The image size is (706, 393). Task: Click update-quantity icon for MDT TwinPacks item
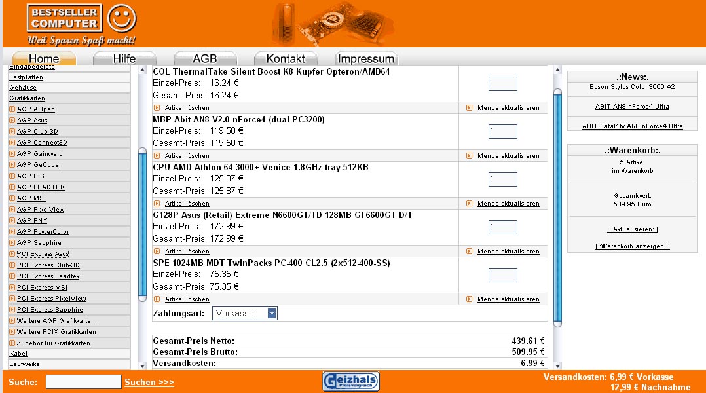tap(469, 299)
